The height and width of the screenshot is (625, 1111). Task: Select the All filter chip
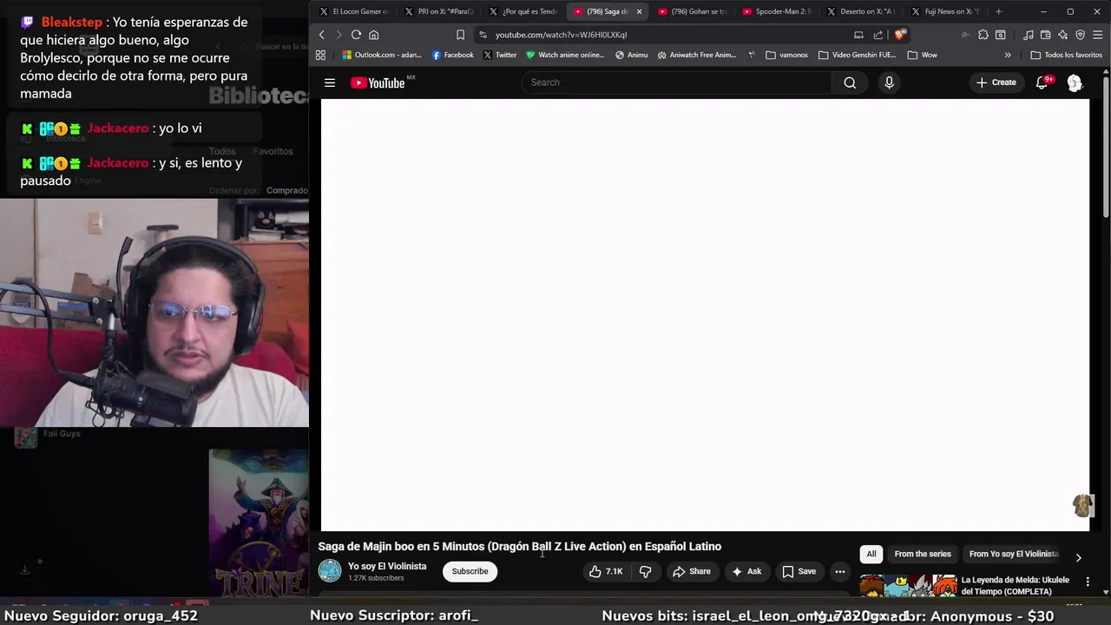point(871,554)
